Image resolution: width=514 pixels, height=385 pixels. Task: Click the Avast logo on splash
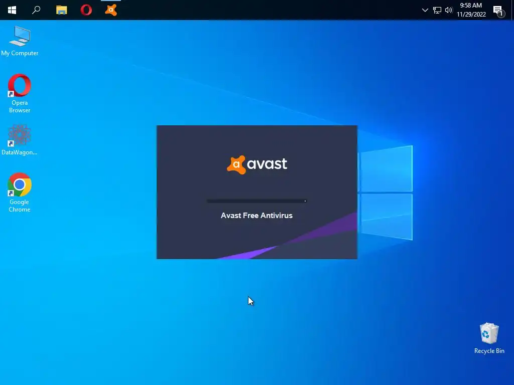(257, 164)
